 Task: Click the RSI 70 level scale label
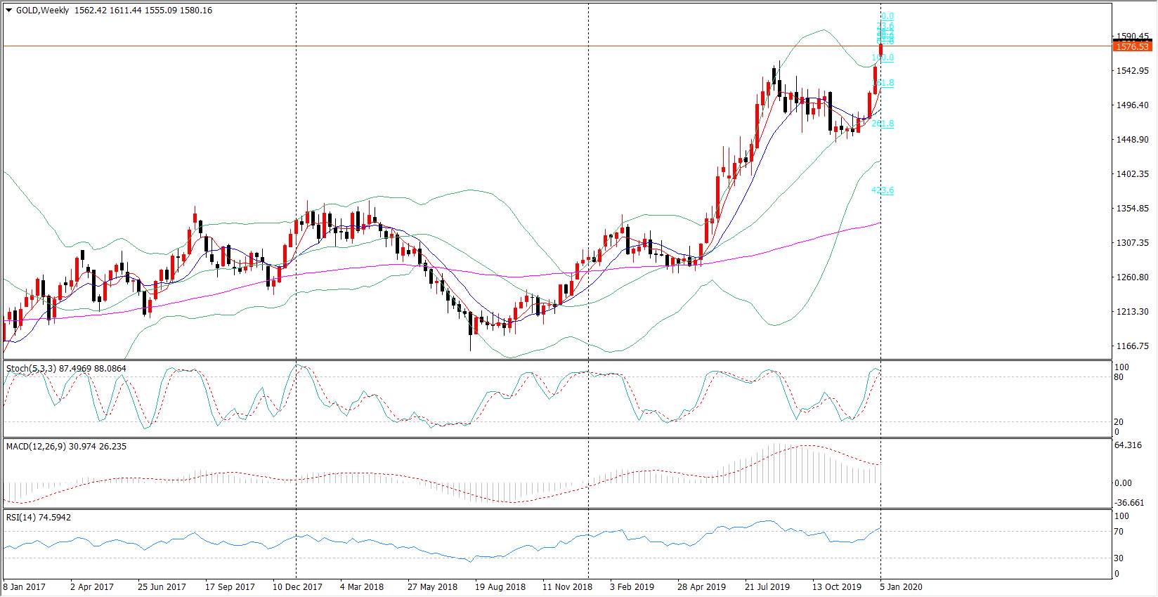pos(1120,532)
